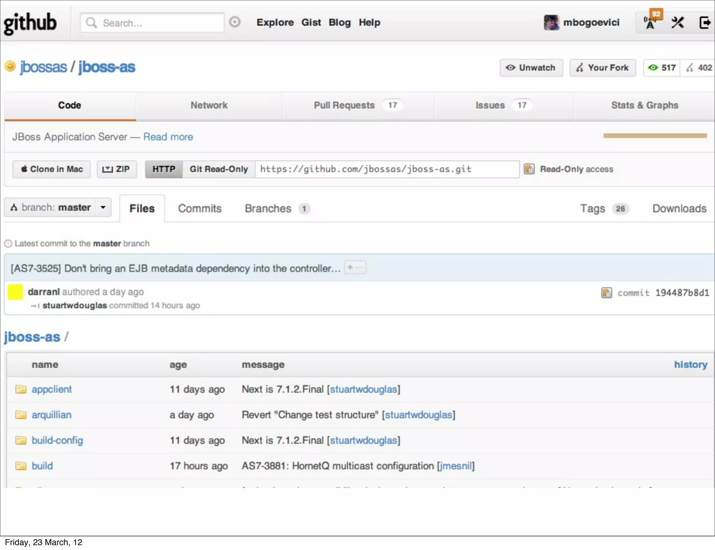Toggle Unwatch for the repository
This screenshot has width=715, height=550.
point(531,68)
